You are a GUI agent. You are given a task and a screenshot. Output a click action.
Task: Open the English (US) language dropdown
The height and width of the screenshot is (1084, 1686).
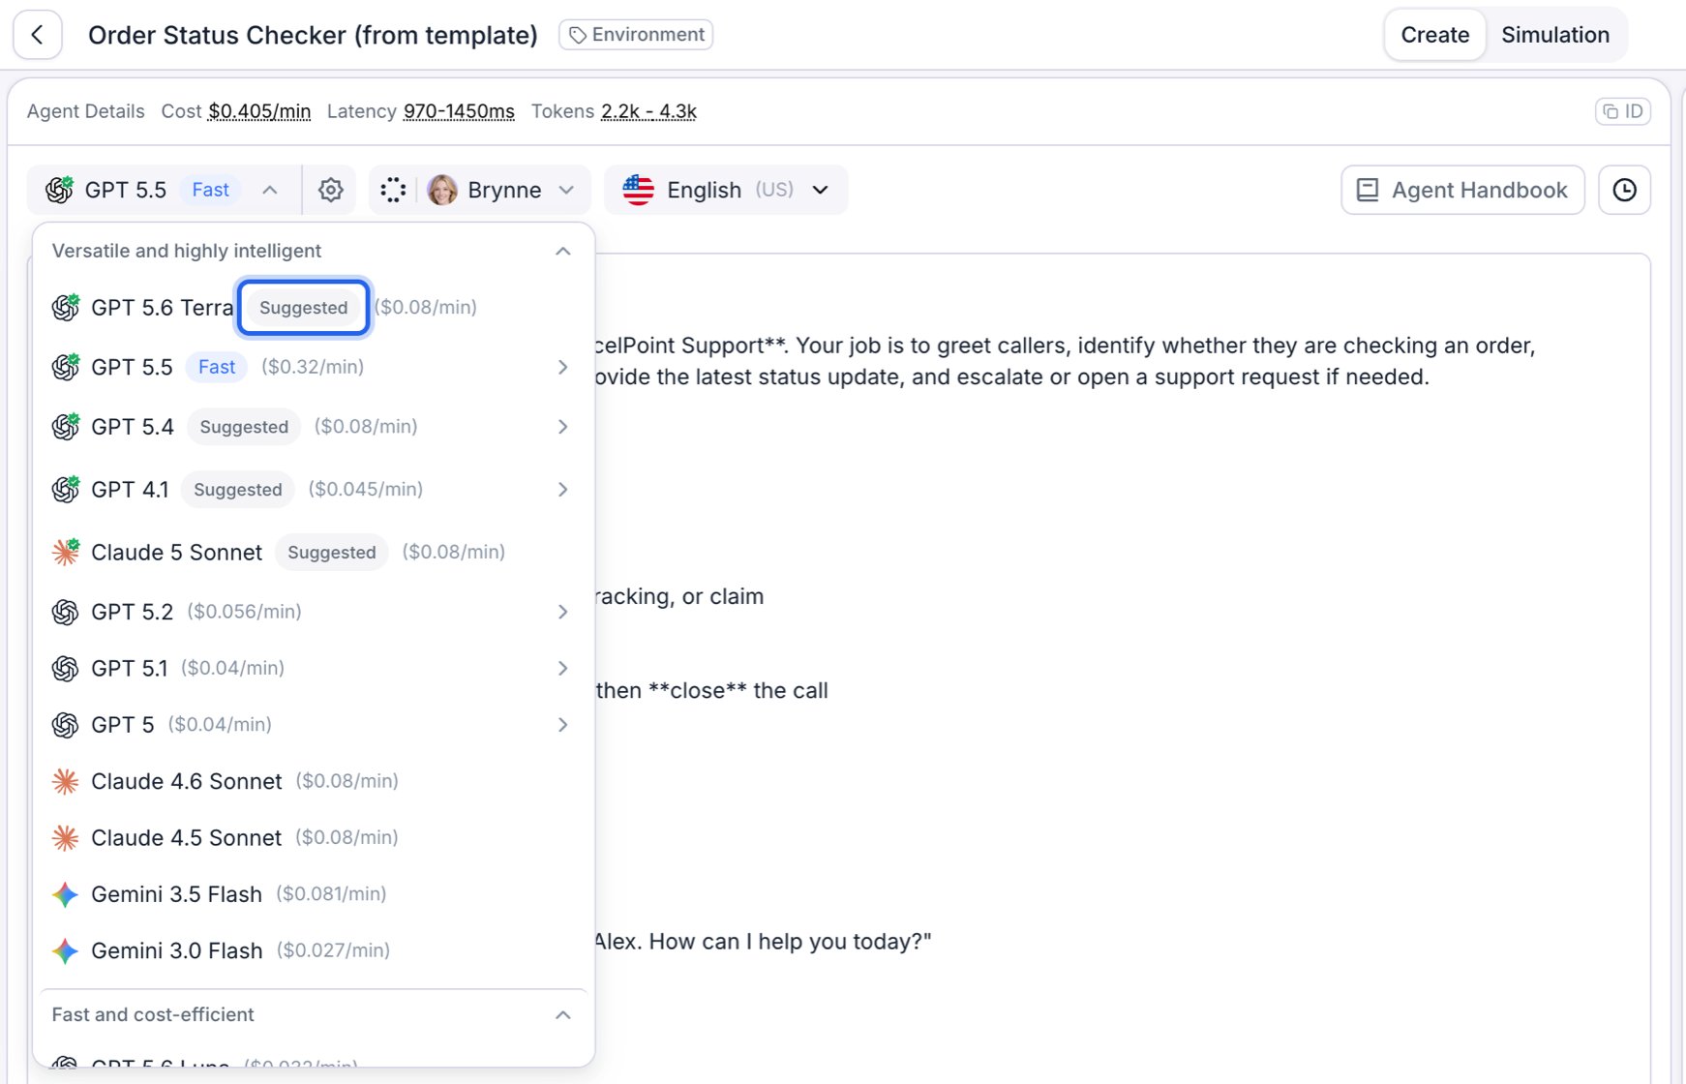[x=726, y=190]
